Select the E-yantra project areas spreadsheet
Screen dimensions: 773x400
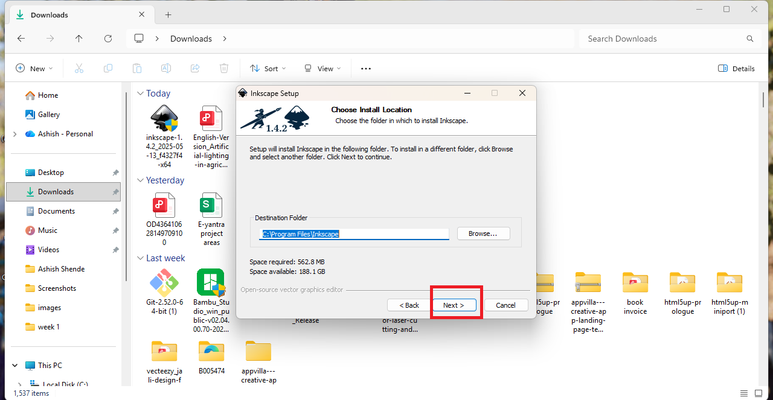[210, 205]
